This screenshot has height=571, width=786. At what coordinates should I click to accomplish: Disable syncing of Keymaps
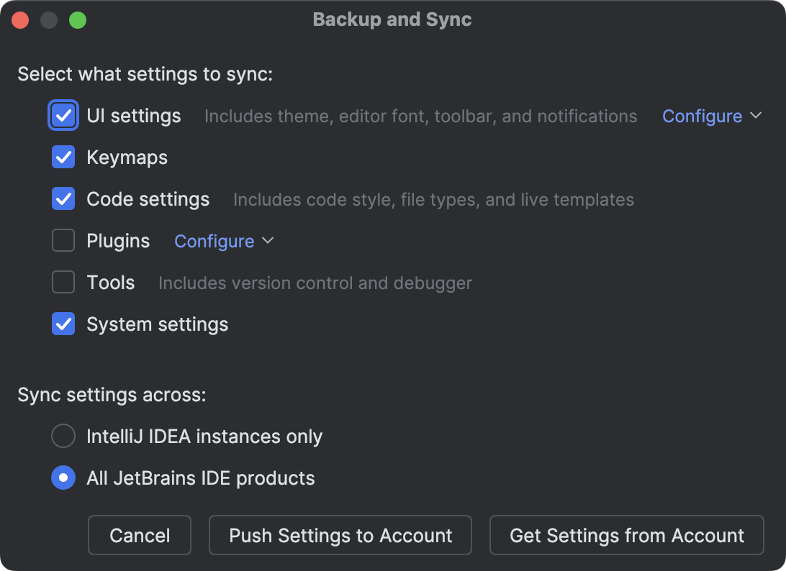(63, 157)
